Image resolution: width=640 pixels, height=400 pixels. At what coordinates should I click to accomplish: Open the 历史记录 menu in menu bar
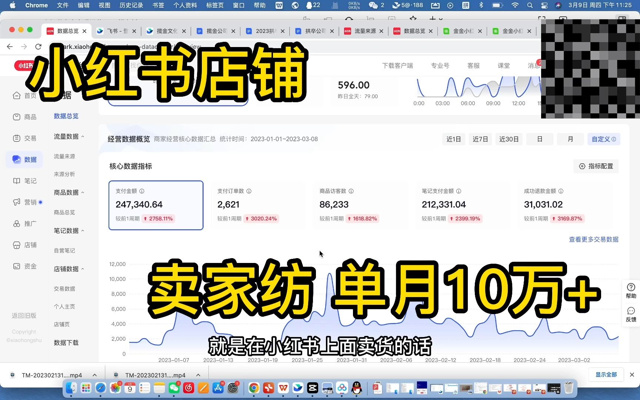coord(131,5)
